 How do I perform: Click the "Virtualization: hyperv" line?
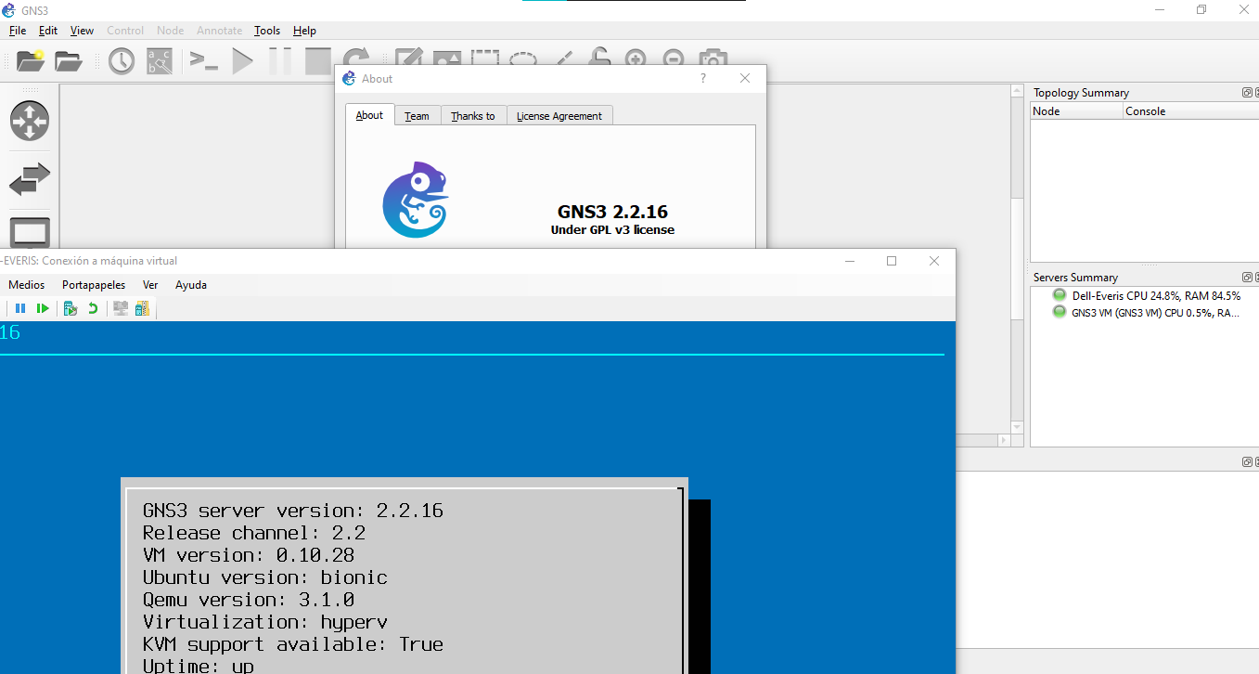[x=265, y=622]
